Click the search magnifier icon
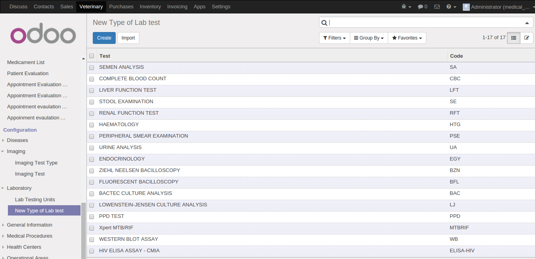 tap(324, 23)
